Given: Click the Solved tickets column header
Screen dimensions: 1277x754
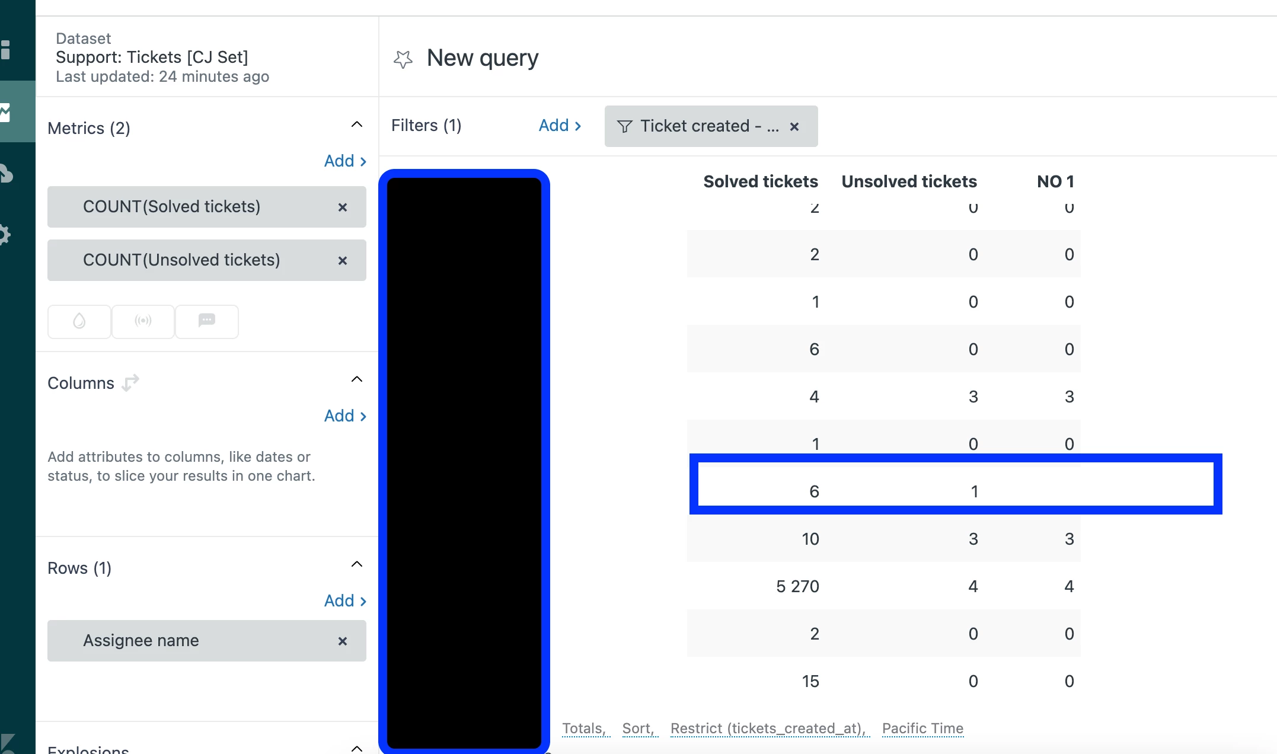Looking at the screenshot, I should 760,181.
